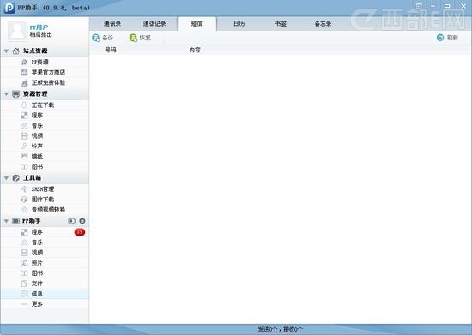Minimize the PP助手 window

pos(433,6)
